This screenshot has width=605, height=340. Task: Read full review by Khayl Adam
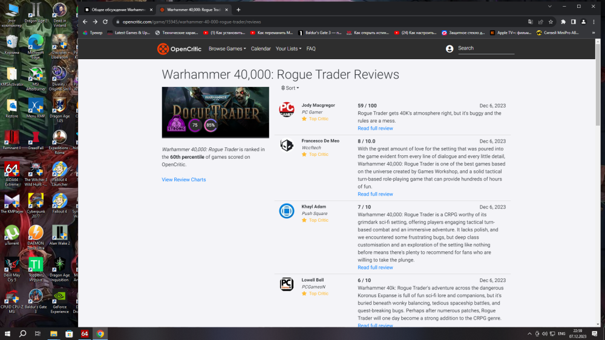(x=375, y=268)
